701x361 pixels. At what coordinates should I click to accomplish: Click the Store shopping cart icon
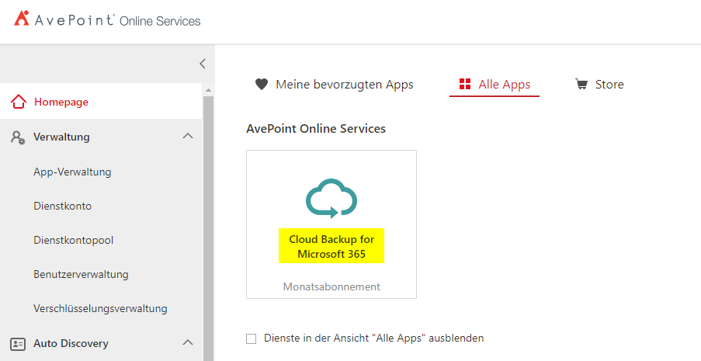click(581, 85)
